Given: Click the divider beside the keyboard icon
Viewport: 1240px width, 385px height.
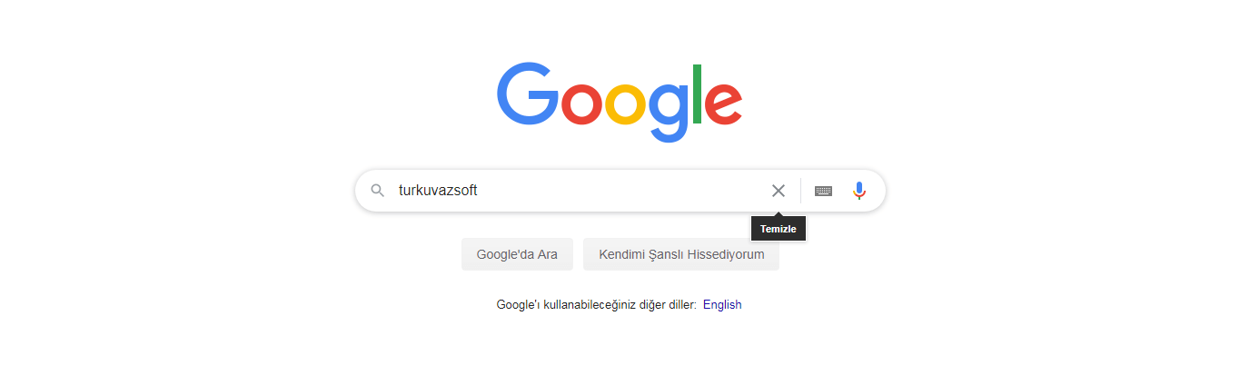Looking at the screenshot, I should [800, 191].
